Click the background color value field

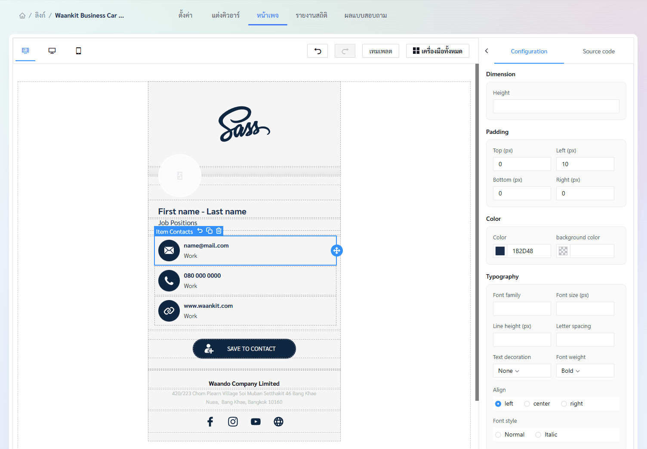point(592,251)
